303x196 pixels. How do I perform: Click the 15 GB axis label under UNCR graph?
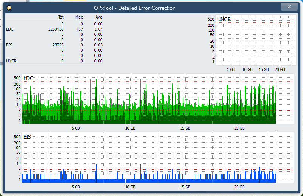(x=264, y=69)
